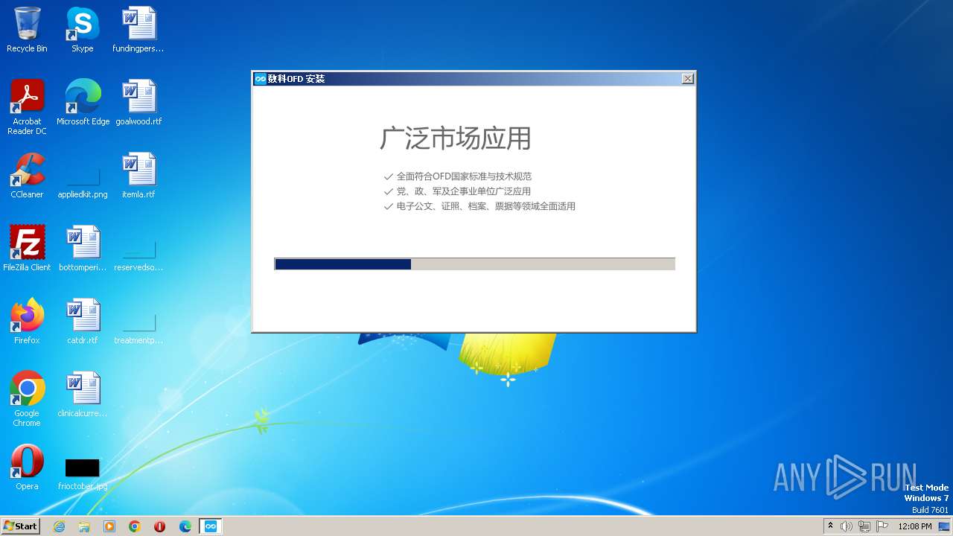Select the OFD installer taskbar button

[x=211, y=526]
